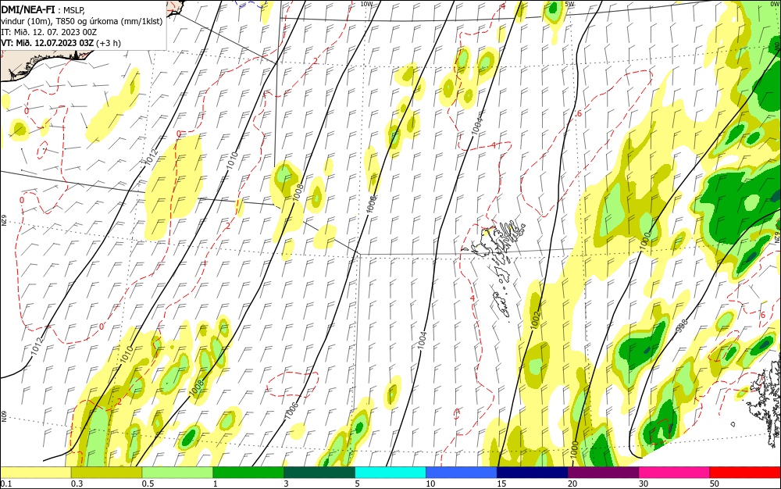Click the '998' isobar label
781x489 pixels.
point(682,327)
